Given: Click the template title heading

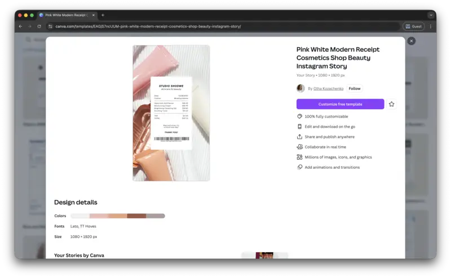Looking at the screenshot, I should (338, 58).
